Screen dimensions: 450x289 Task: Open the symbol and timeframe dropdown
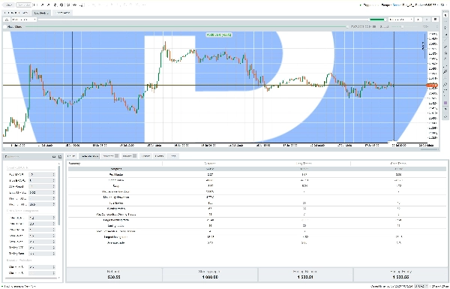[x=24, y=20]
